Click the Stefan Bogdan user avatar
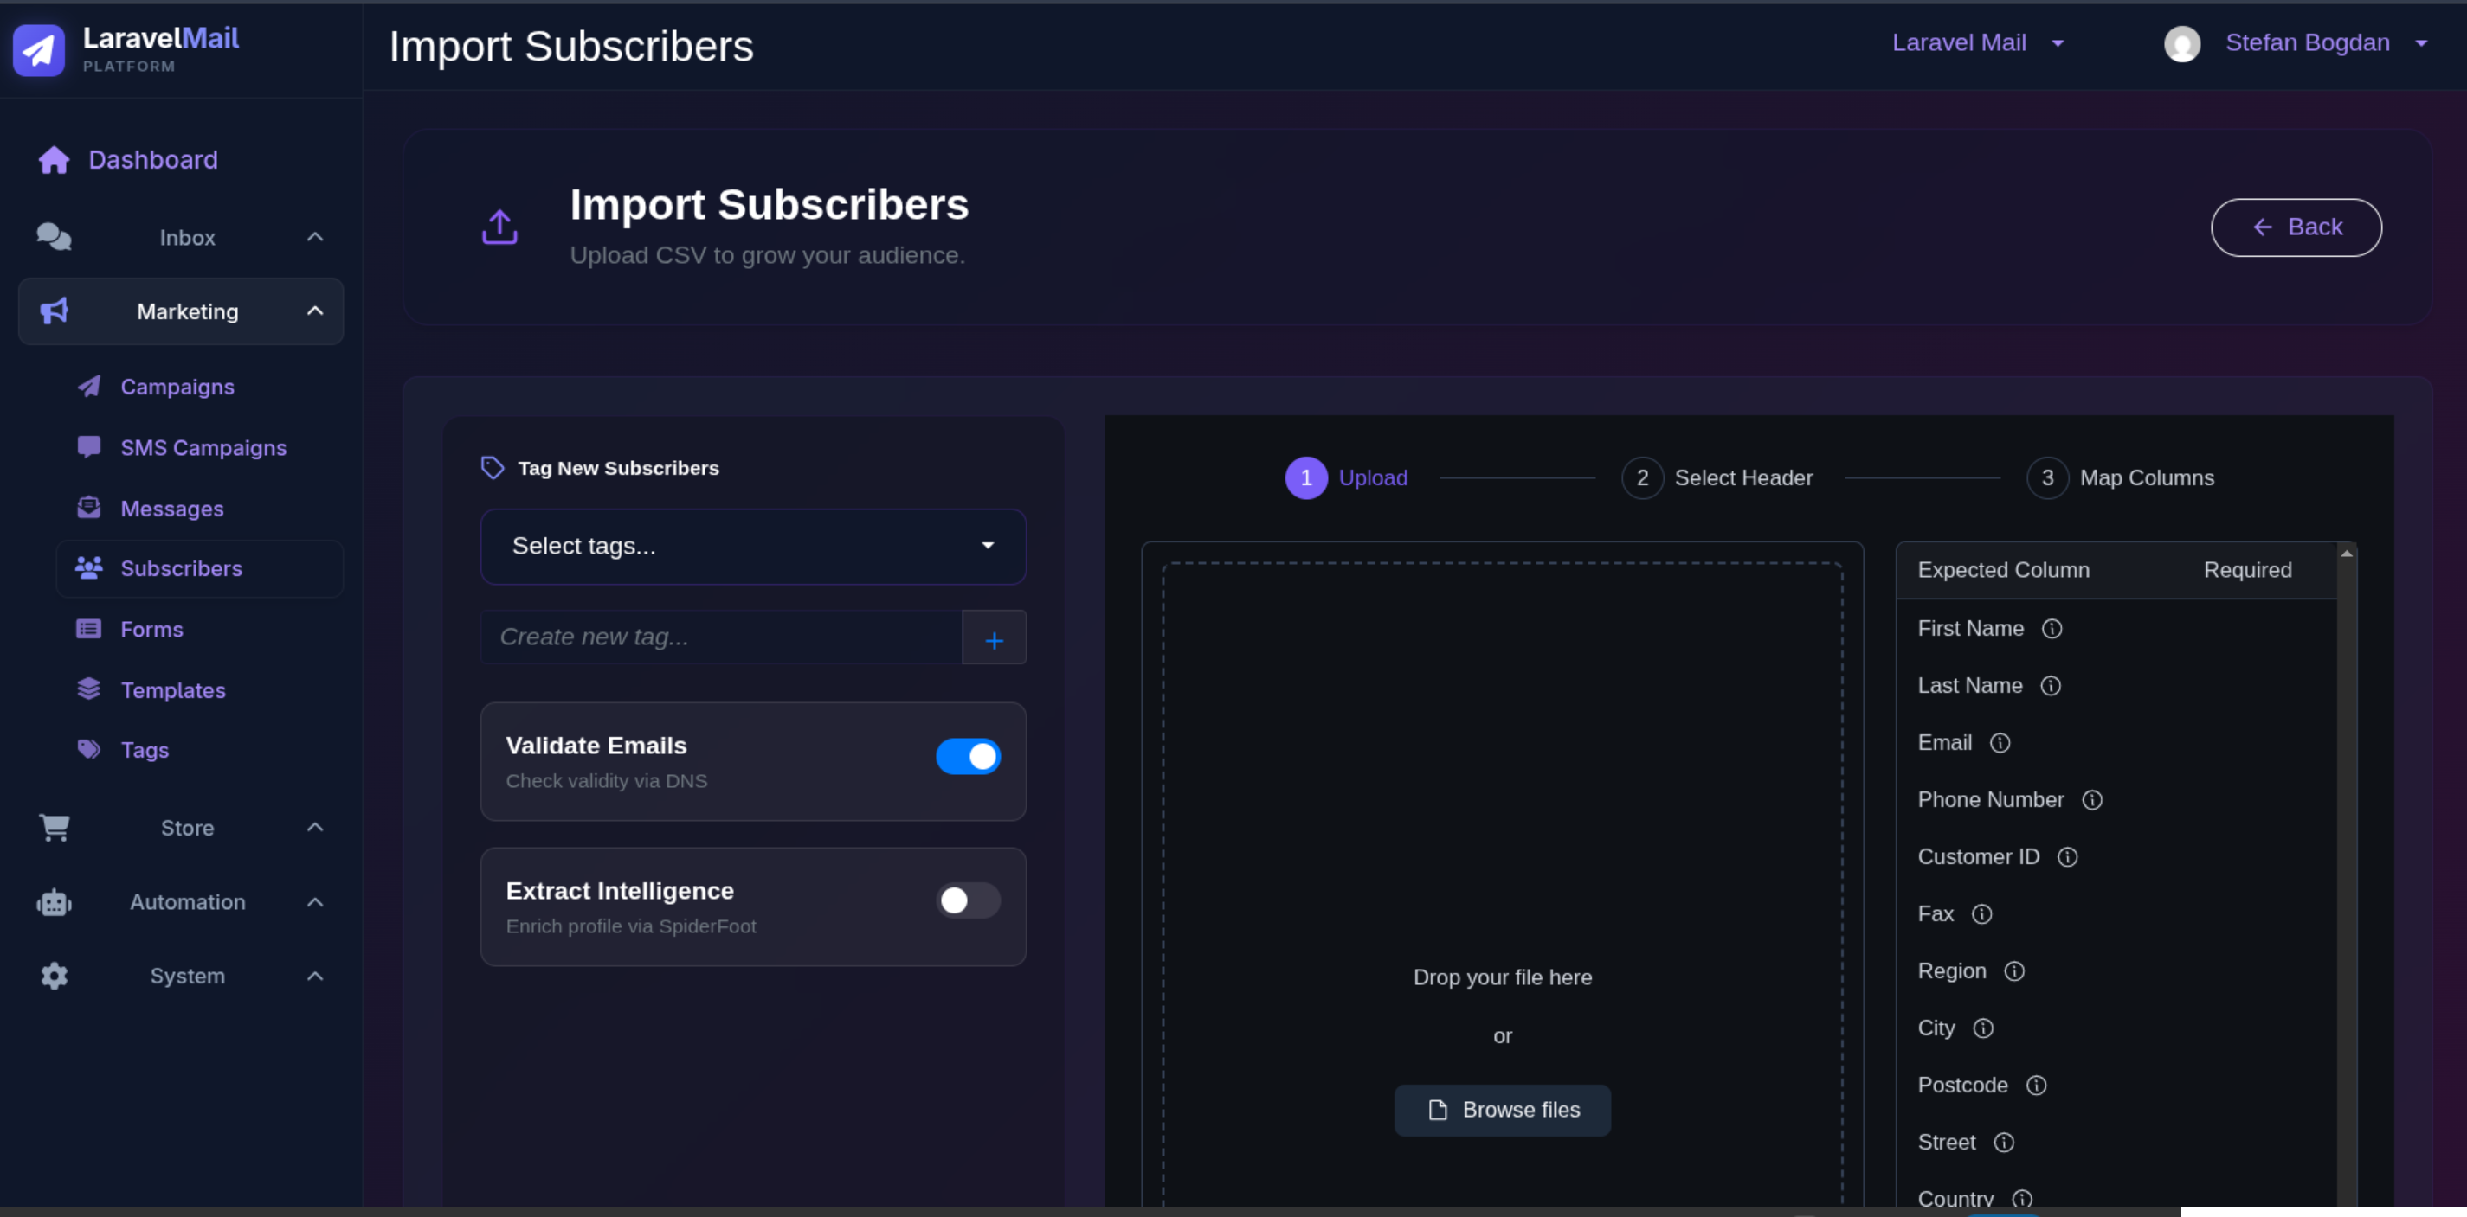Image resolution: width=2467 pixels, height=1217 pixels. click(2181, 44)
